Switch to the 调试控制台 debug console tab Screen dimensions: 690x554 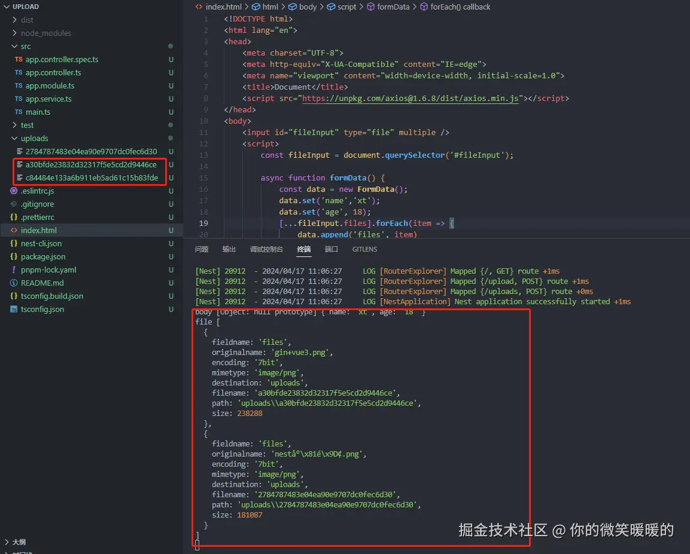(266, 249)
